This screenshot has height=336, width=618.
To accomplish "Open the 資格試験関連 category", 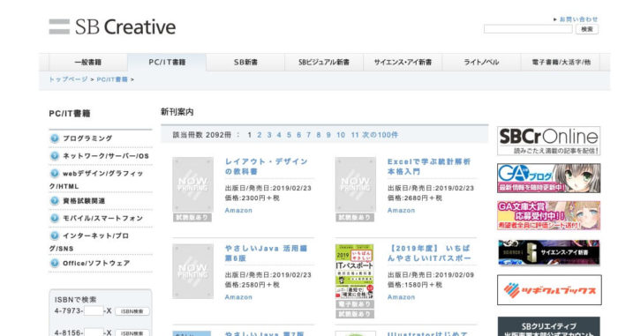I will pyautogui.click(x=84, y=201).
